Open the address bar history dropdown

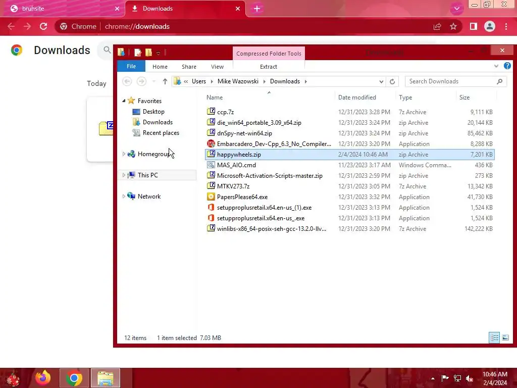pyautogui.click(x=381, y=81)
